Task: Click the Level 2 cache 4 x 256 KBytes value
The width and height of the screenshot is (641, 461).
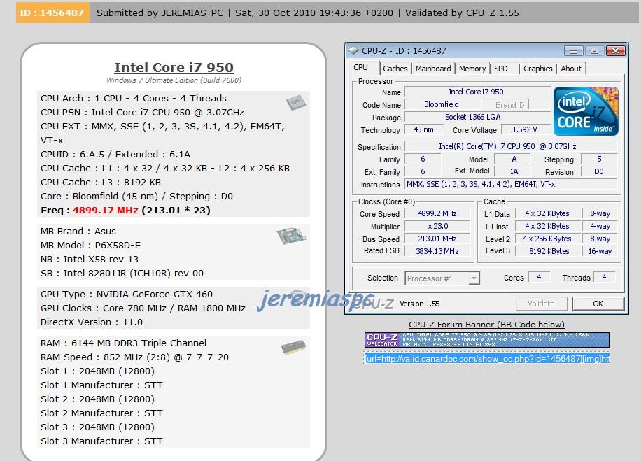Action: tap(548, 239)
